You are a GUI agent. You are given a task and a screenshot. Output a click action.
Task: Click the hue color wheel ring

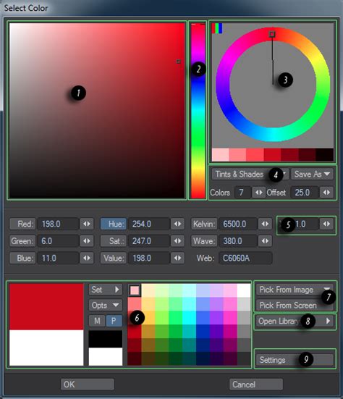pos(273,85)
